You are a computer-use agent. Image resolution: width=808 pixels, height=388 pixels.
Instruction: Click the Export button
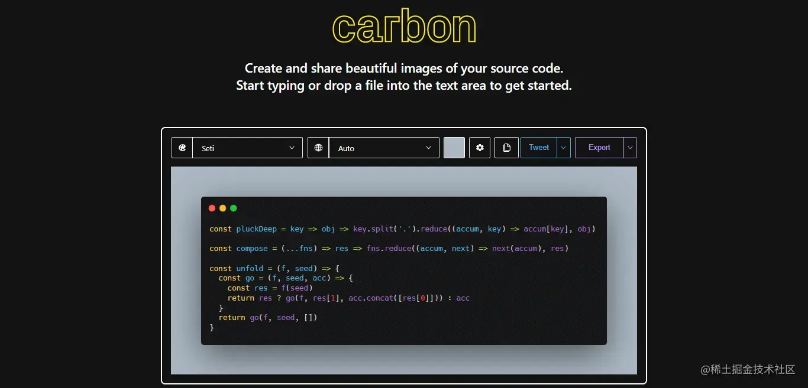click(x=599, y=148)
